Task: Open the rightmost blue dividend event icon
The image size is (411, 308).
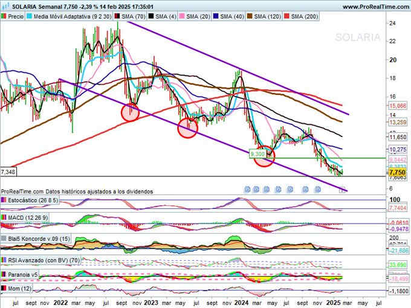Action: (x=318, y=190)
